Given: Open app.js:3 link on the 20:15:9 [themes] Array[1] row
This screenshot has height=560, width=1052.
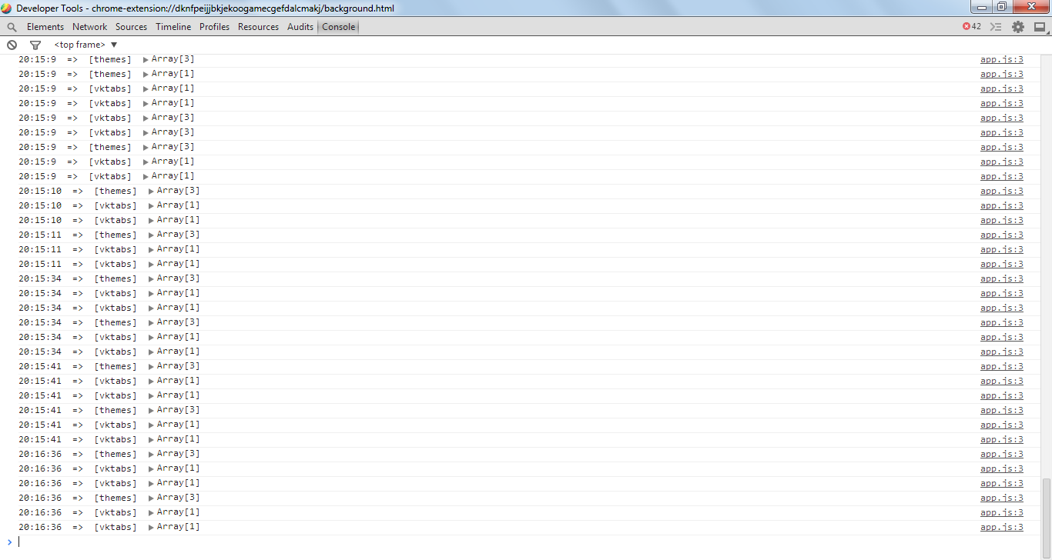Looking at the screenshot, I should (x=1002, y=74).
